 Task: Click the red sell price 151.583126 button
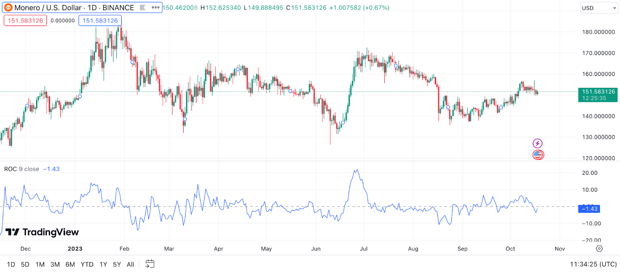tap(25, 21)
